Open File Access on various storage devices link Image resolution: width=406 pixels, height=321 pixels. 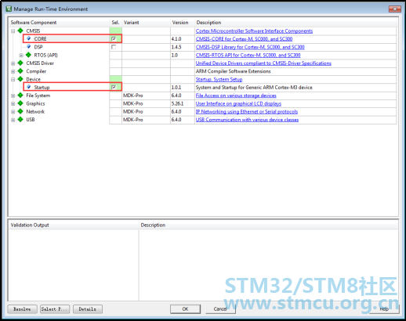(236, 96)
